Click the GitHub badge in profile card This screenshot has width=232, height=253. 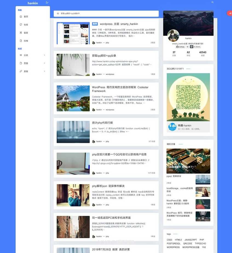180,47
